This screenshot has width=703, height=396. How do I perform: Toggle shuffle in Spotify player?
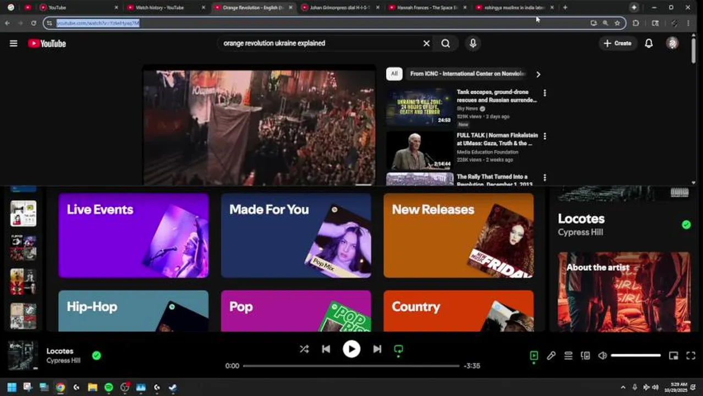point(304,349)
